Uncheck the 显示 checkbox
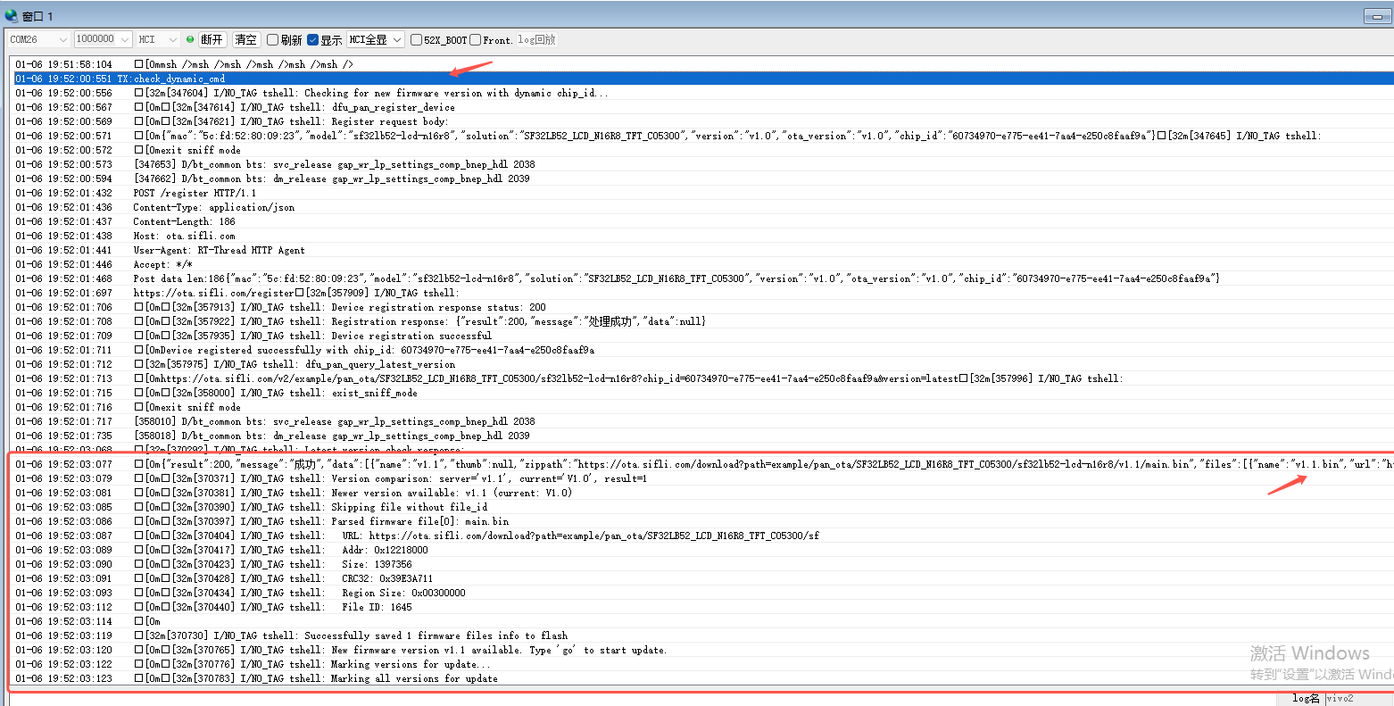Viewport: 1394px width, 706px height. pos(313,40)
